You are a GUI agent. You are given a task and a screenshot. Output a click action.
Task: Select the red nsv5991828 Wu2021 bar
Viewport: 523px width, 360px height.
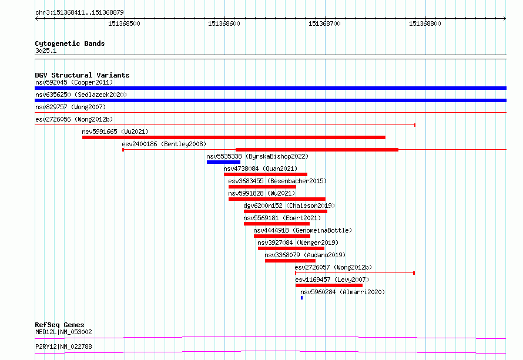(x=277, y=199)
